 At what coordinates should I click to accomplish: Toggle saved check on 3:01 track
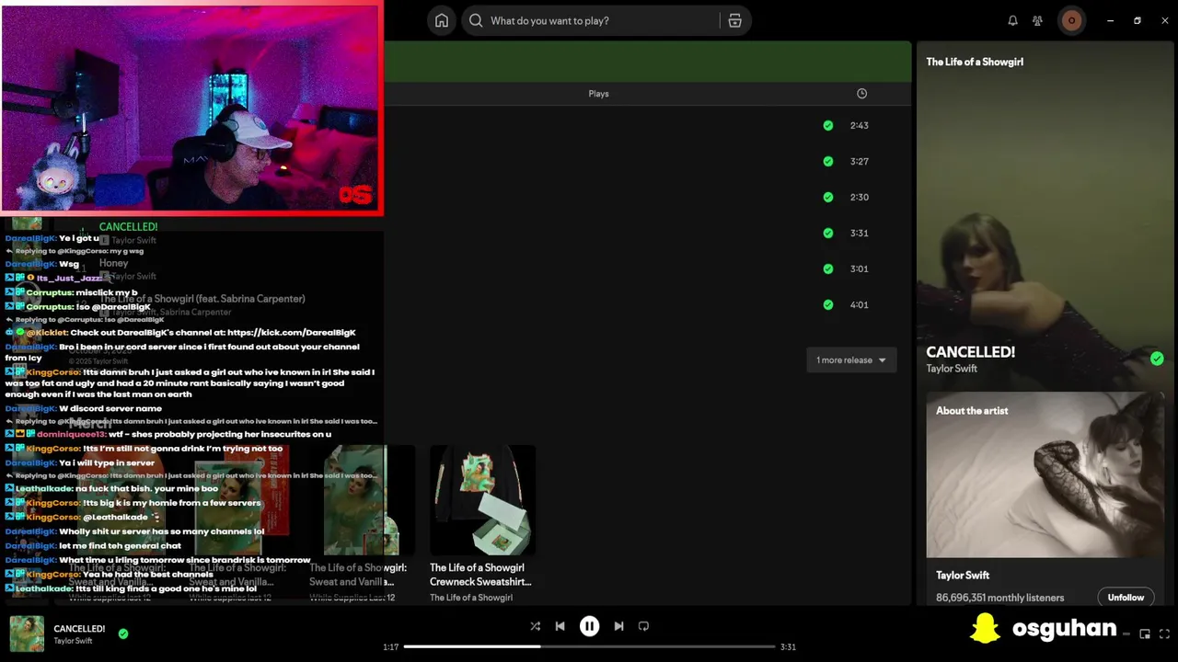click(827, 268)
